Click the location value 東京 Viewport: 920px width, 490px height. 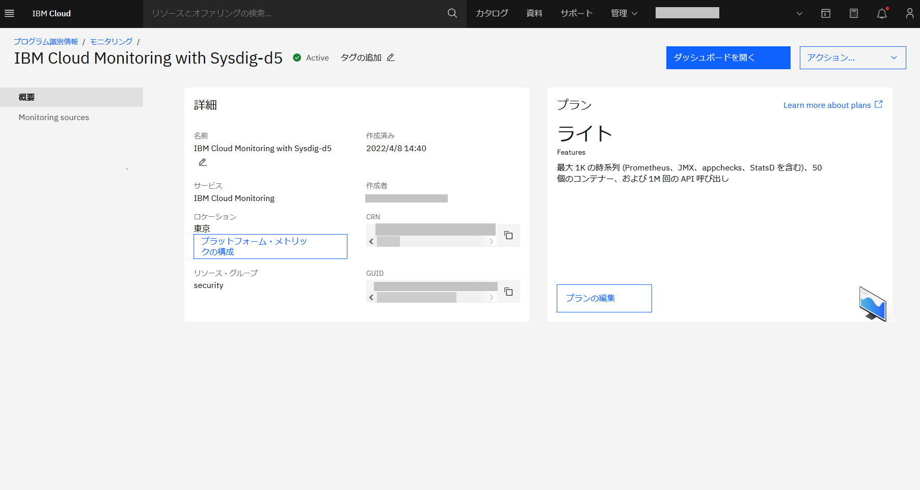coord(202,228)
